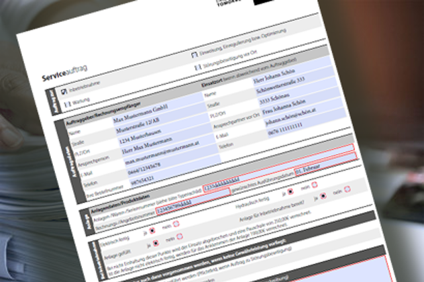Viewport: 424px width, 282px height.
Task: Click the 'Serviceauftrag' heading
Action: click(x=64, y=73)
